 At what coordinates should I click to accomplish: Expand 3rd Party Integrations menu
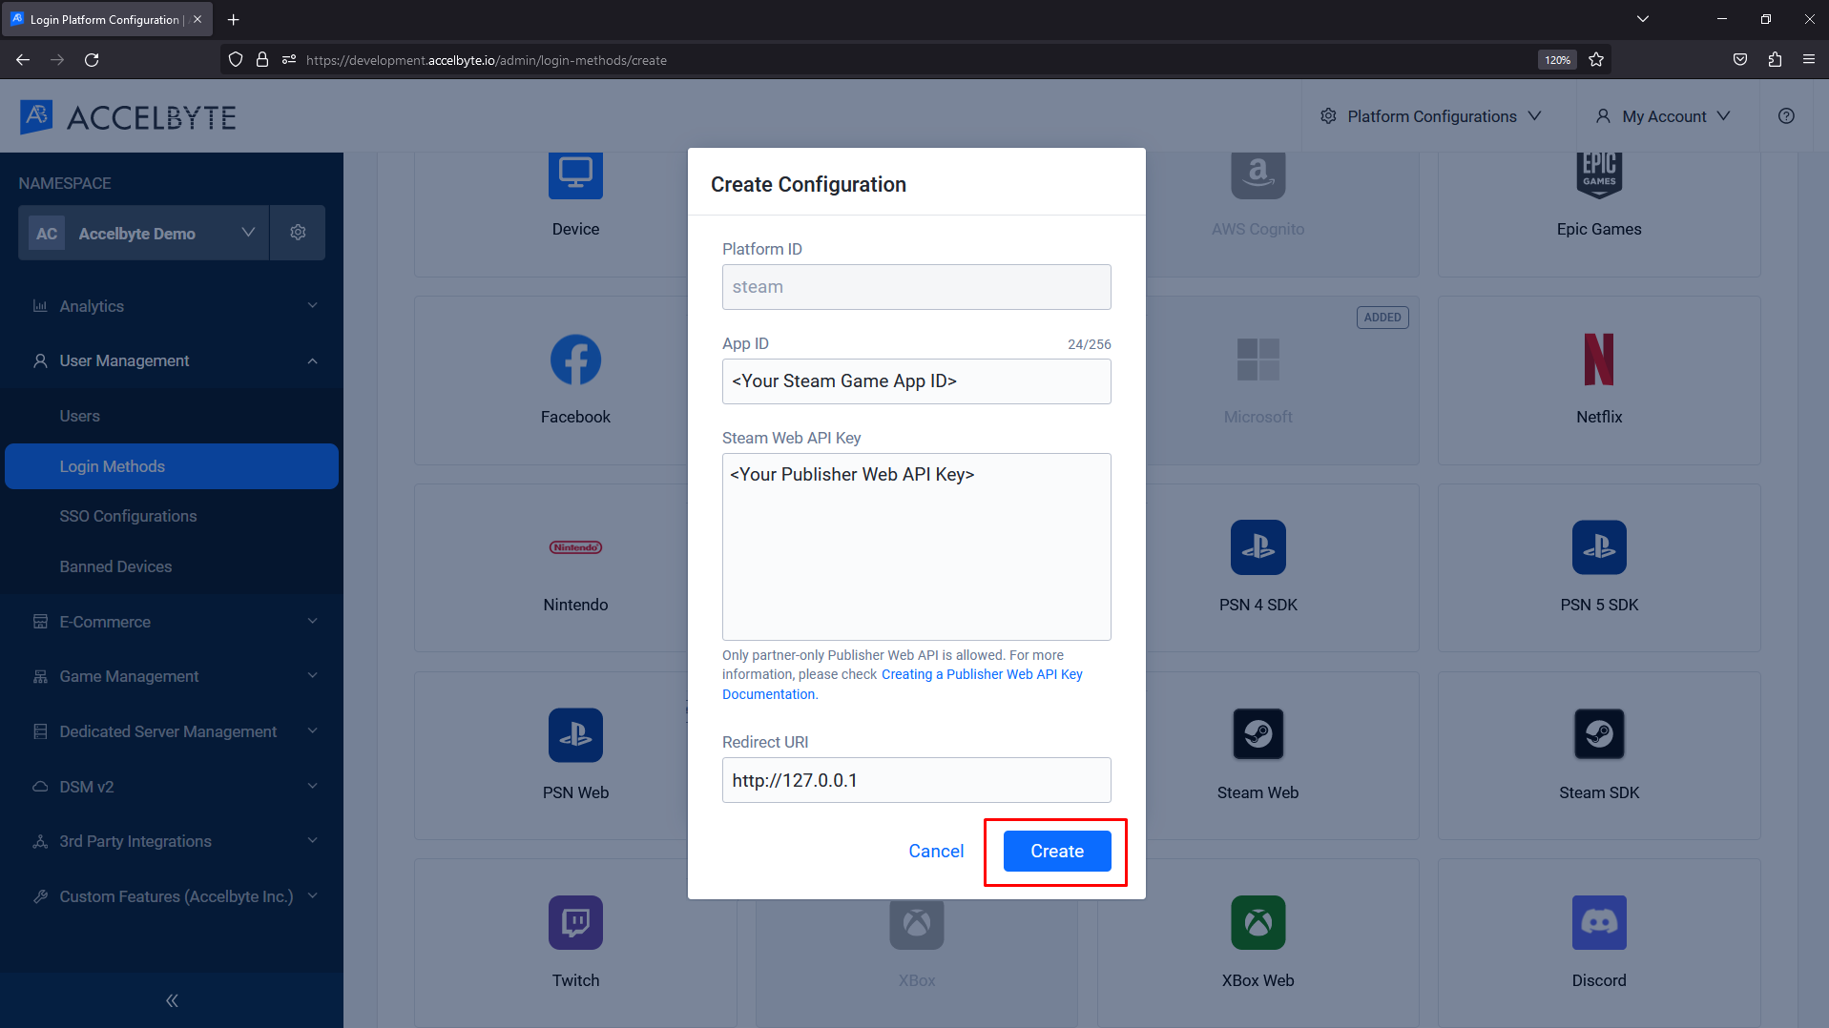click(x=172, y=841)
